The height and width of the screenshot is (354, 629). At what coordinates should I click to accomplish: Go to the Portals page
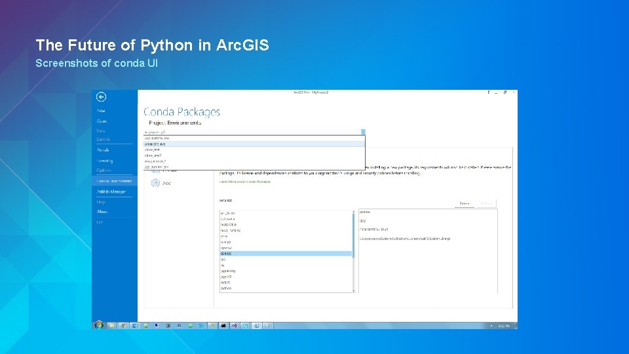pyautogui.click(x=103, y=150)
